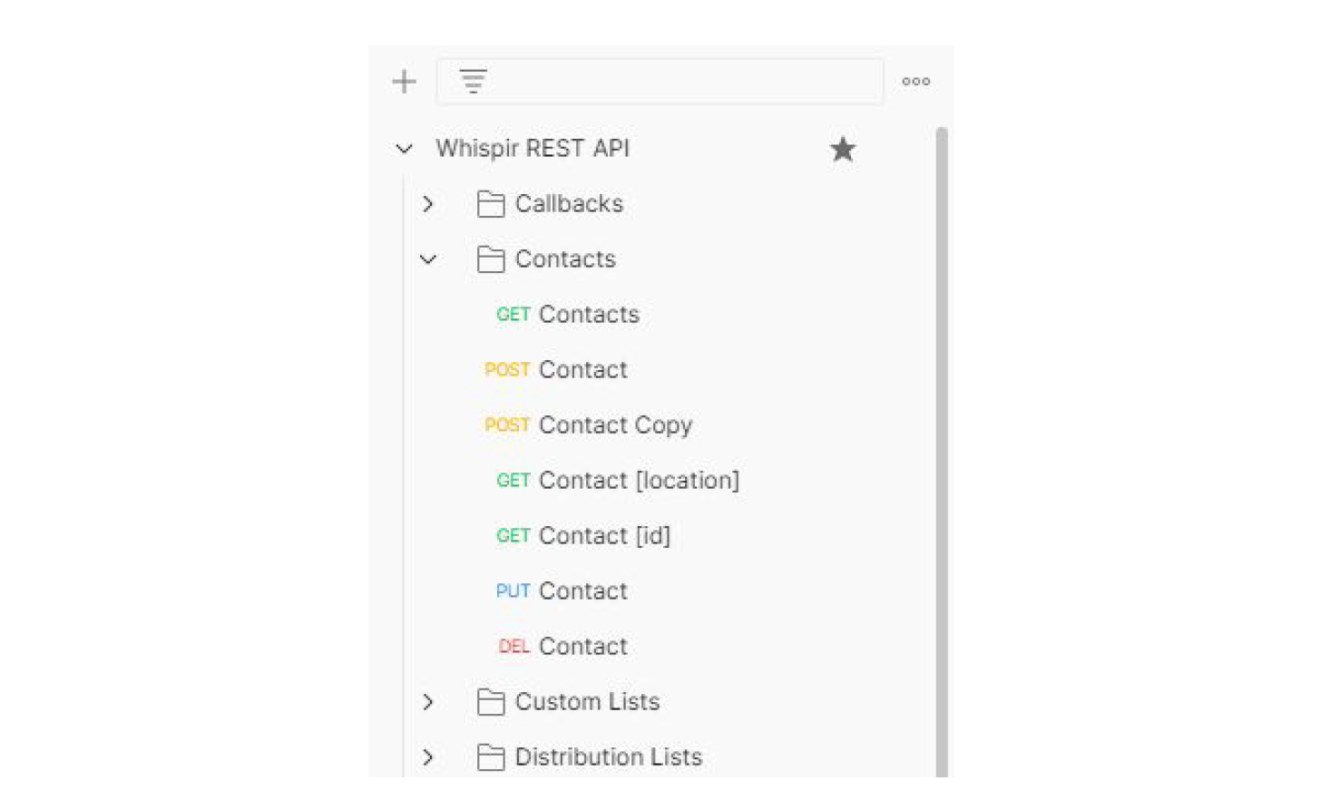Collapse the Whispir REST API collection
Viewport: 1330px width, 800px height.
pyautogui.click(x=405, y=149)
